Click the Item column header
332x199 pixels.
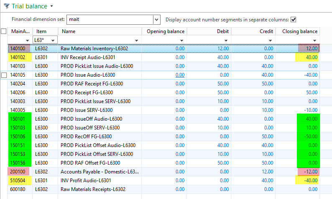41,31
